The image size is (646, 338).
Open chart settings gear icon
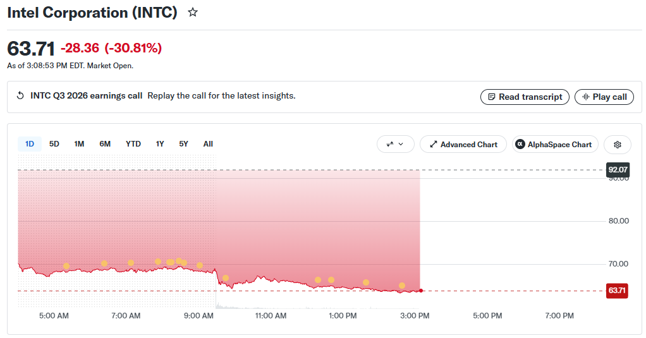click(x=617, y=145)
